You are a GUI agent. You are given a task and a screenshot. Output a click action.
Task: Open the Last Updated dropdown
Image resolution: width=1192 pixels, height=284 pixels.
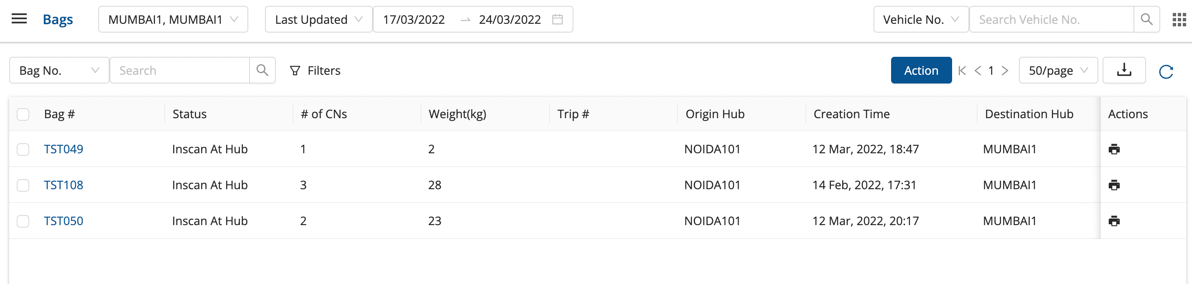click(318, 20)
